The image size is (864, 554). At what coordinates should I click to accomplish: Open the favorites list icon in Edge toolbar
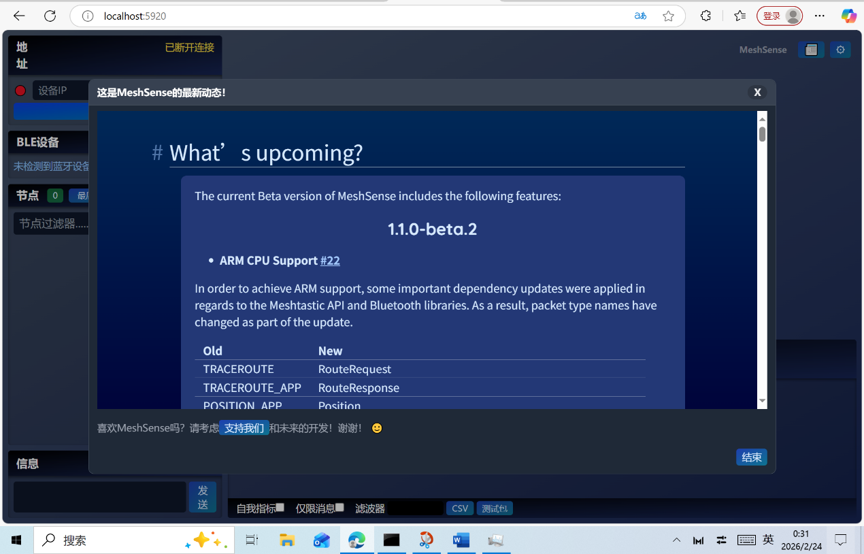pyautogui.click(x=740, y=16)
